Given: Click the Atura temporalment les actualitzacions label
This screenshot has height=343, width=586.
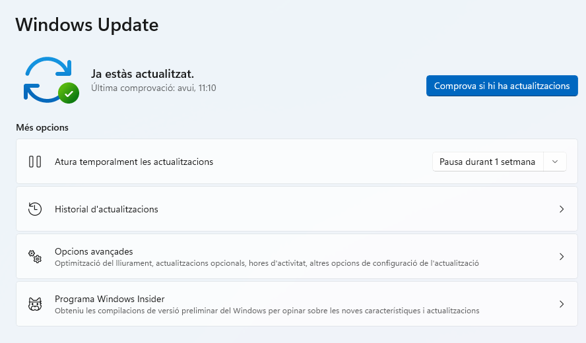Looking at the screenshot, I should point(134,162).
